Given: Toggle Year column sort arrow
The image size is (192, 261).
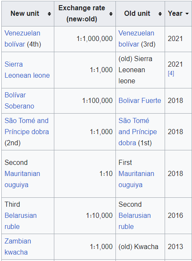Looking at the screenshot, I should pyautogui.click(x=187, y=14).
